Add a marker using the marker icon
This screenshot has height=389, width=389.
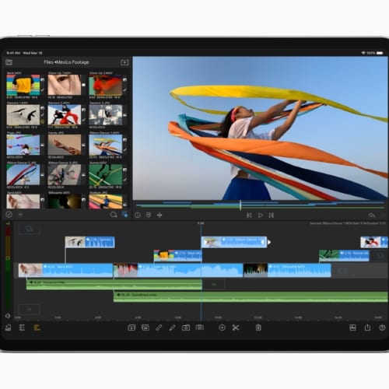[x=149, y=215]
